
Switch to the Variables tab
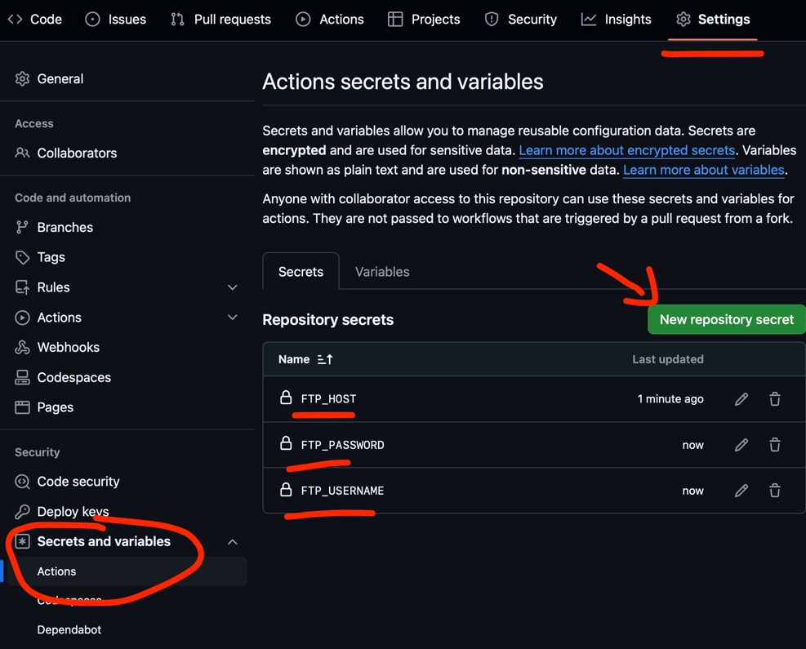[x=381, y=272]
